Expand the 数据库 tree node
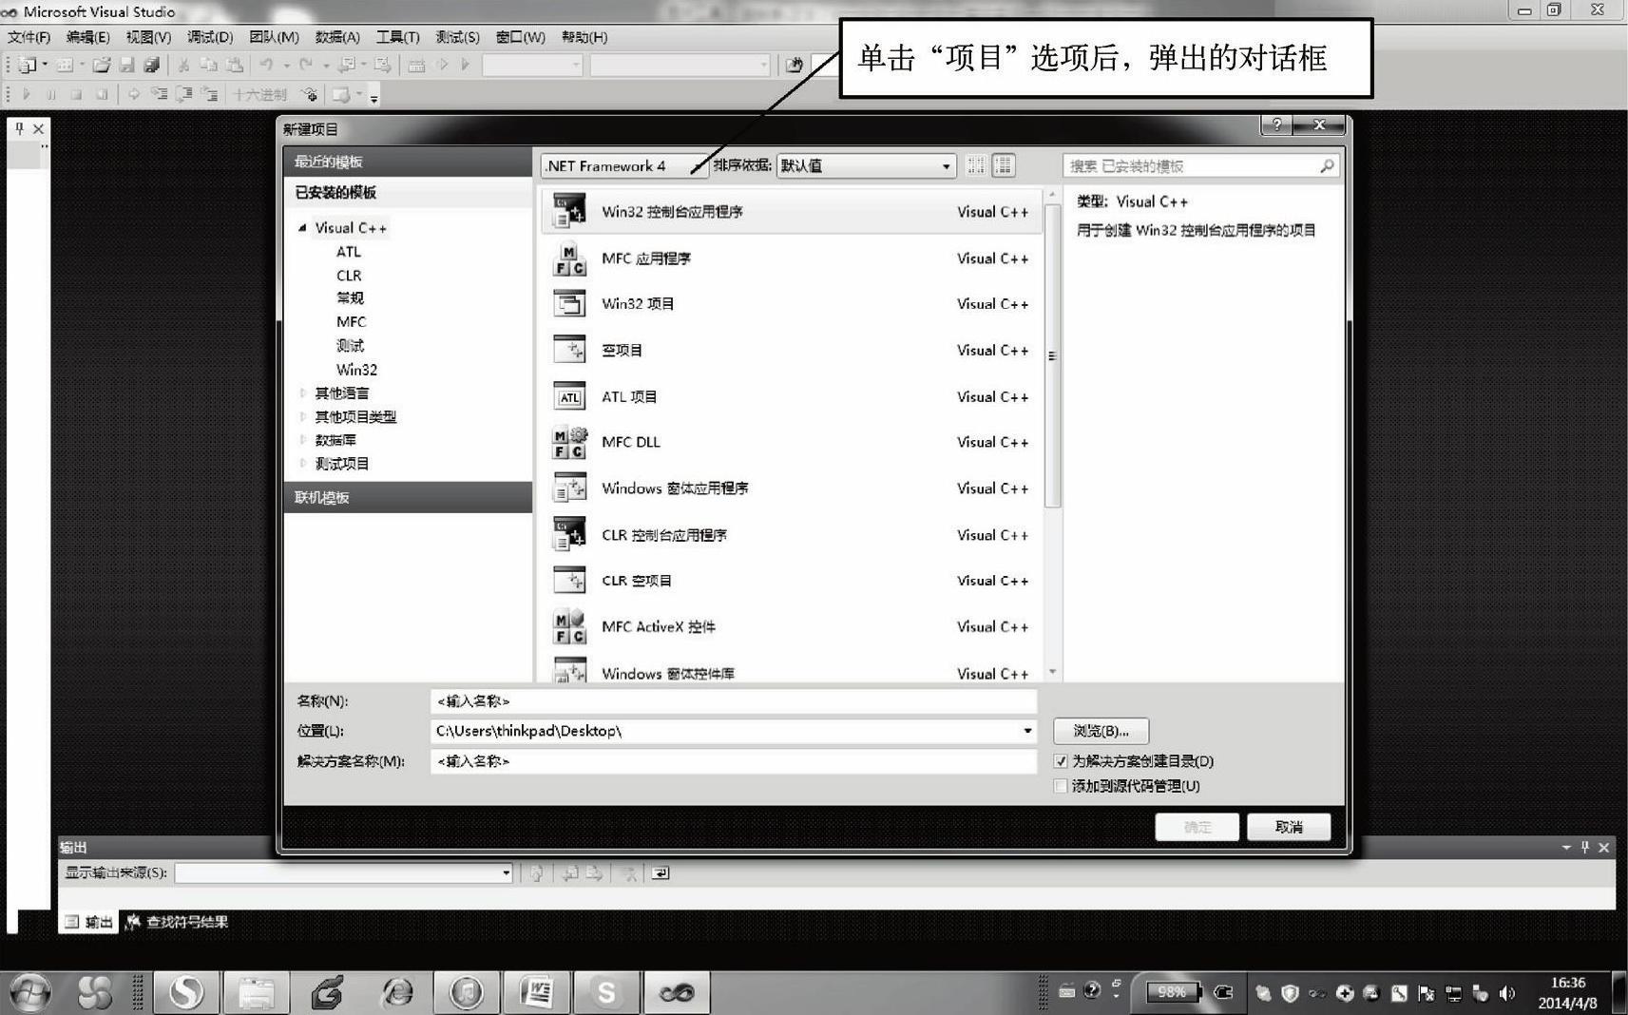Screen dimensions: 1628x1015 [302, 440]
